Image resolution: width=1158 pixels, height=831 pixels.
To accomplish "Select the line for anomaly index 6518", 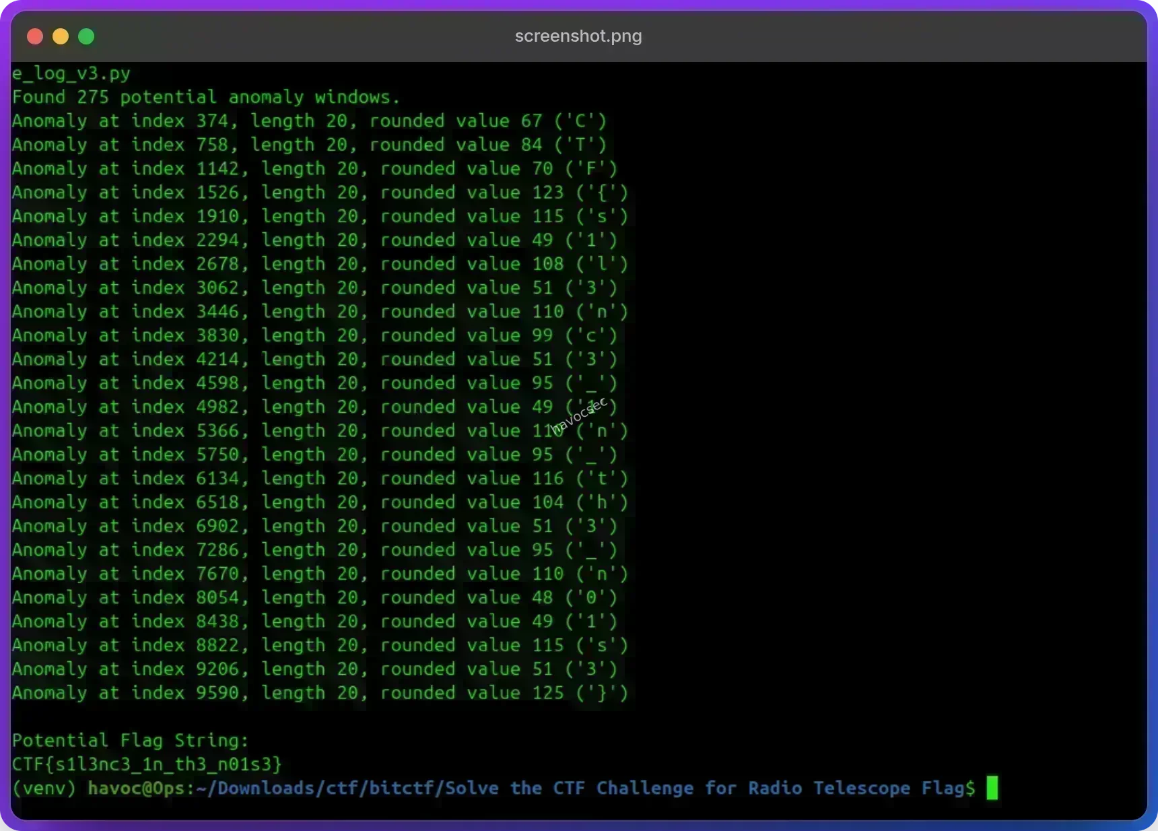I will [x=320, y=502].
